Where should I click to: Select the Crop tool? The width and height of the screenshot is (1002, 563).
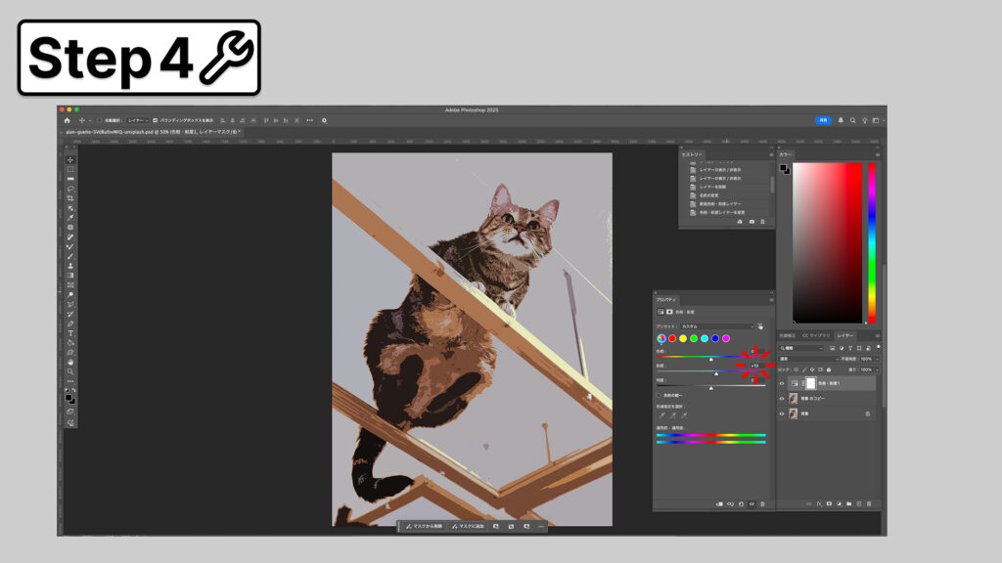(70, 198)
